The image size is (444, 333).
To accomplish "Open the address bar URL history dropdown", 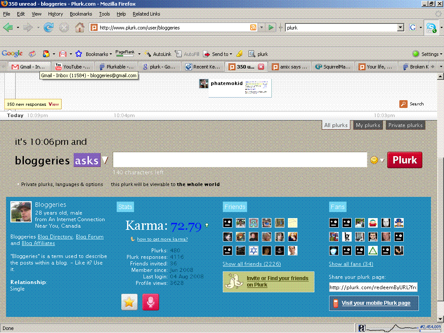I will click(x=261, y=27).
